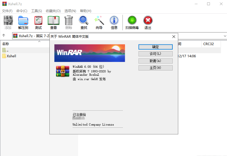Image resolution: width=227 pixels, height=156 pixels.
Task: Click the 'WinRAR 6.00 (64 位)' version text
Action: click(88, 67)
